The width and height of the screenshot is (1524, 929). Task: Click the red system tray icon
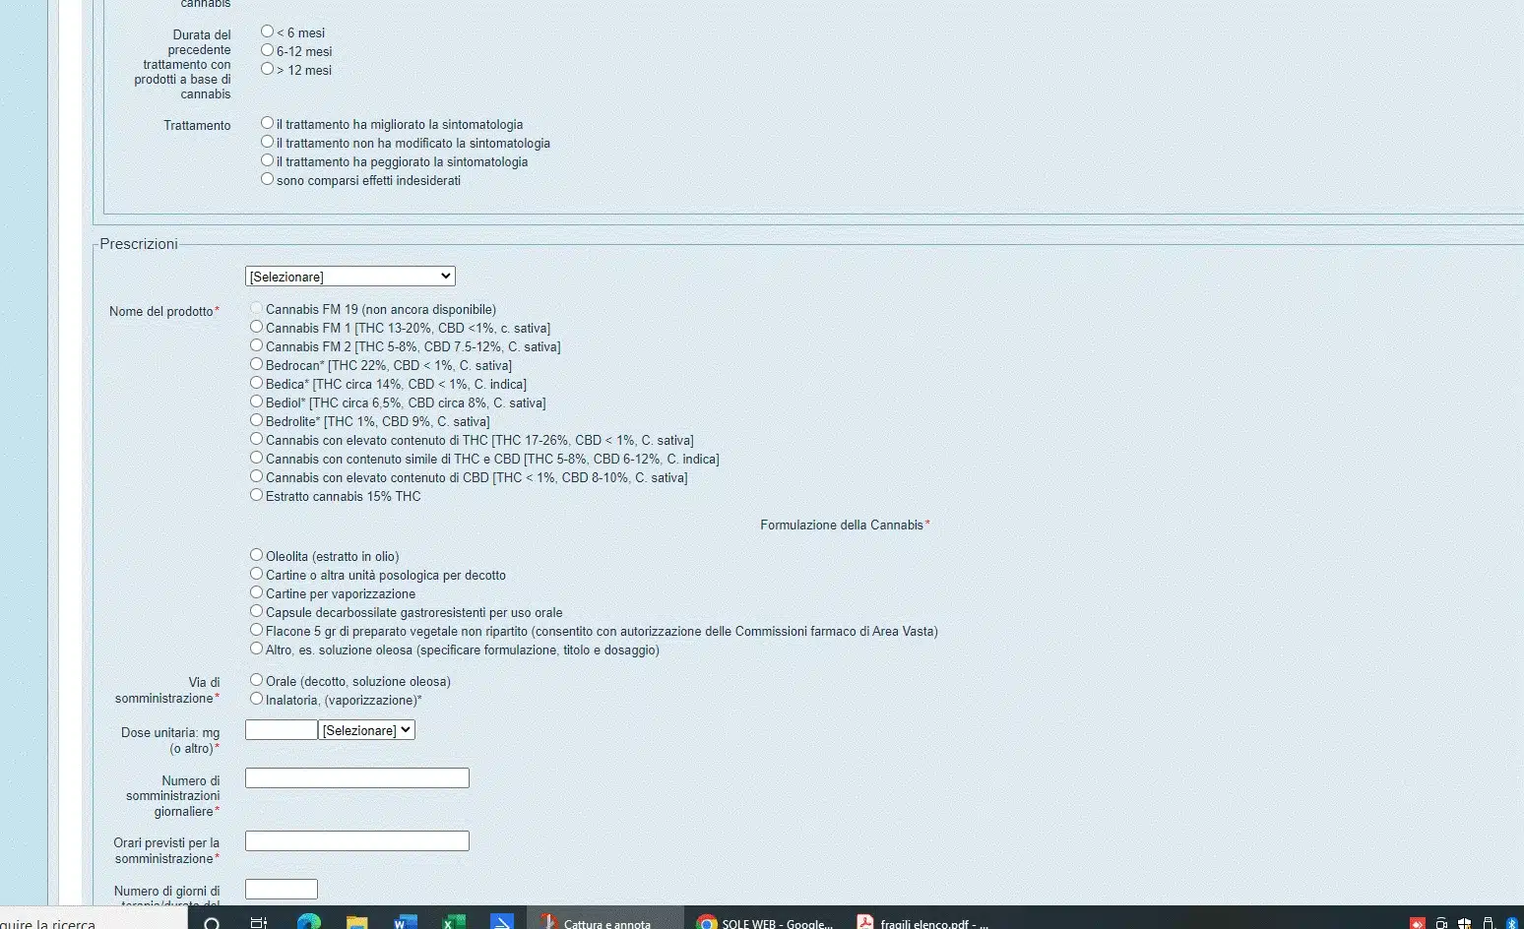(x=1418, y=924)
